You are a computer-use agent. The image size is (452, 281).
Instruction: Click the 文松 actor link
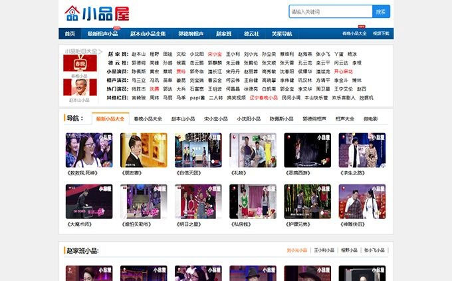tap(181, 54)
